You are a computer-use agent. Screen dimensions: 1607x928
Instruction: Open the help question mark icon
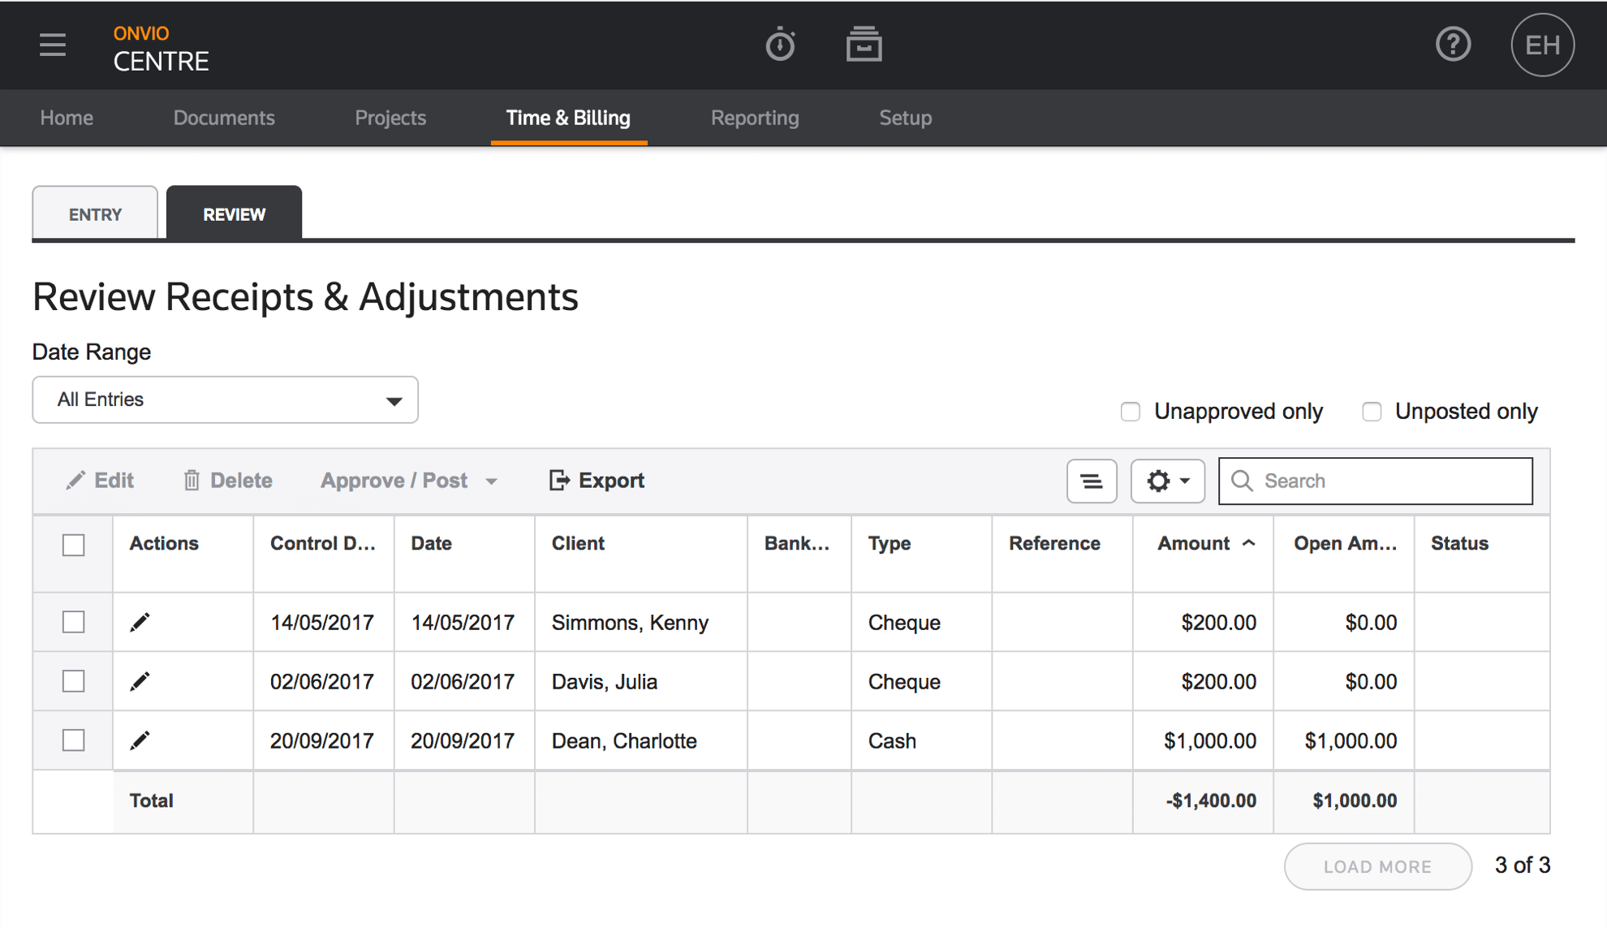(x=1453, y=45)
